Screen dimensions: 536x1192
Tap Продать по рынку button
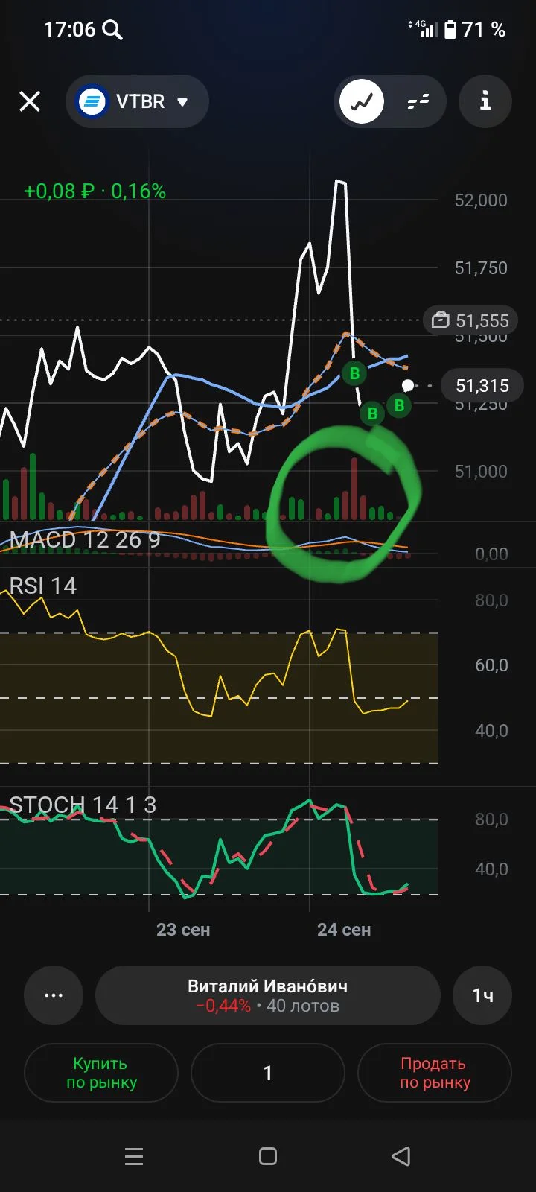pyautogui.click(x=435, y=1073)
